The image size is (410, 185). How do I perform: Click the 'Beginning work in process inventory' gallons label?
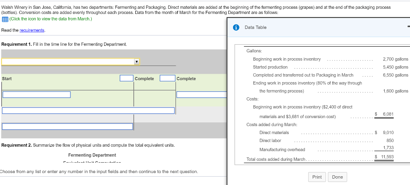tap(287, 59)
